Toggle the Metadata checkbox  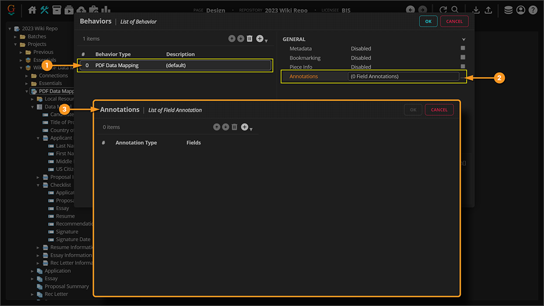[x=463, y=48]
